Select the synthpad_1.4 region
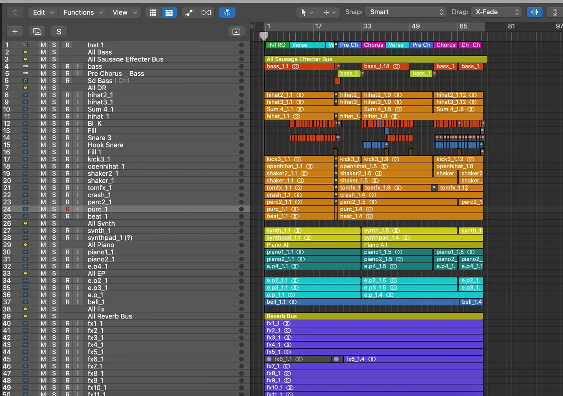 point(422,238)
